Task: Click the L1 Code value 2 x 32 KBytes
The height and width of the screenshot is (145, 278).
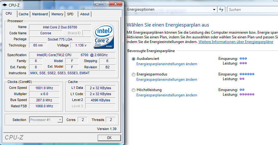Action: (x=100, y=94)
